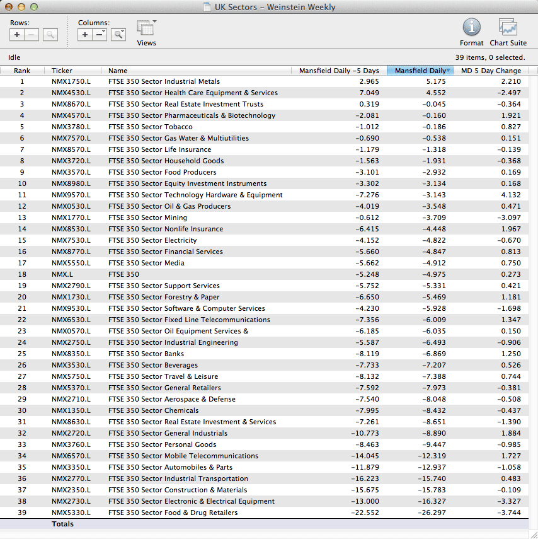This screenshot has width=538, height=539.
Task: Click the add row plus button
Action: (17, 35)
